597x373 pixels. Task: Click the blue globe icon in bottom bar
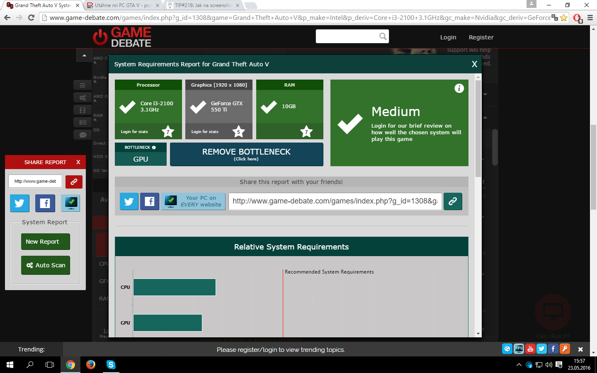[x=507, y=349]
